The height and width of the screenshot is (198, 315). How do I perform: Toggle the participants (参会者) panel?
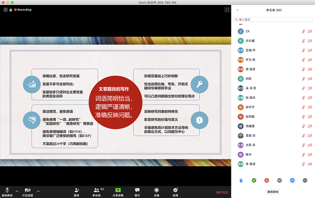[97, 191]
